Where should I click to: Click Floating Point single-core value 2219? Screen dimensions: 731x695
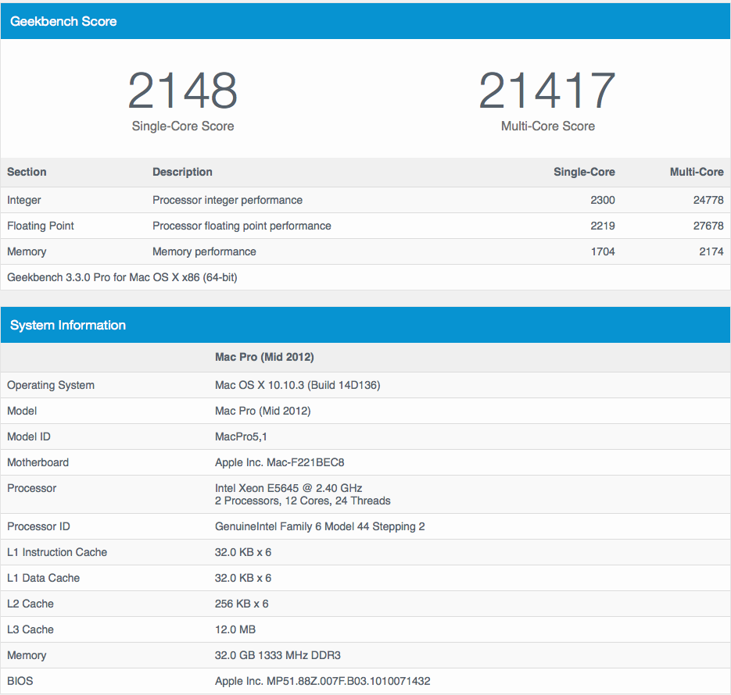[x=603, y=226]
